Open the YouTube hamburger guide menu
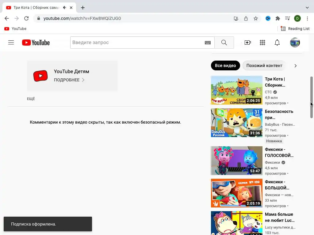This screenshot has height=235, width=314. 11,43
